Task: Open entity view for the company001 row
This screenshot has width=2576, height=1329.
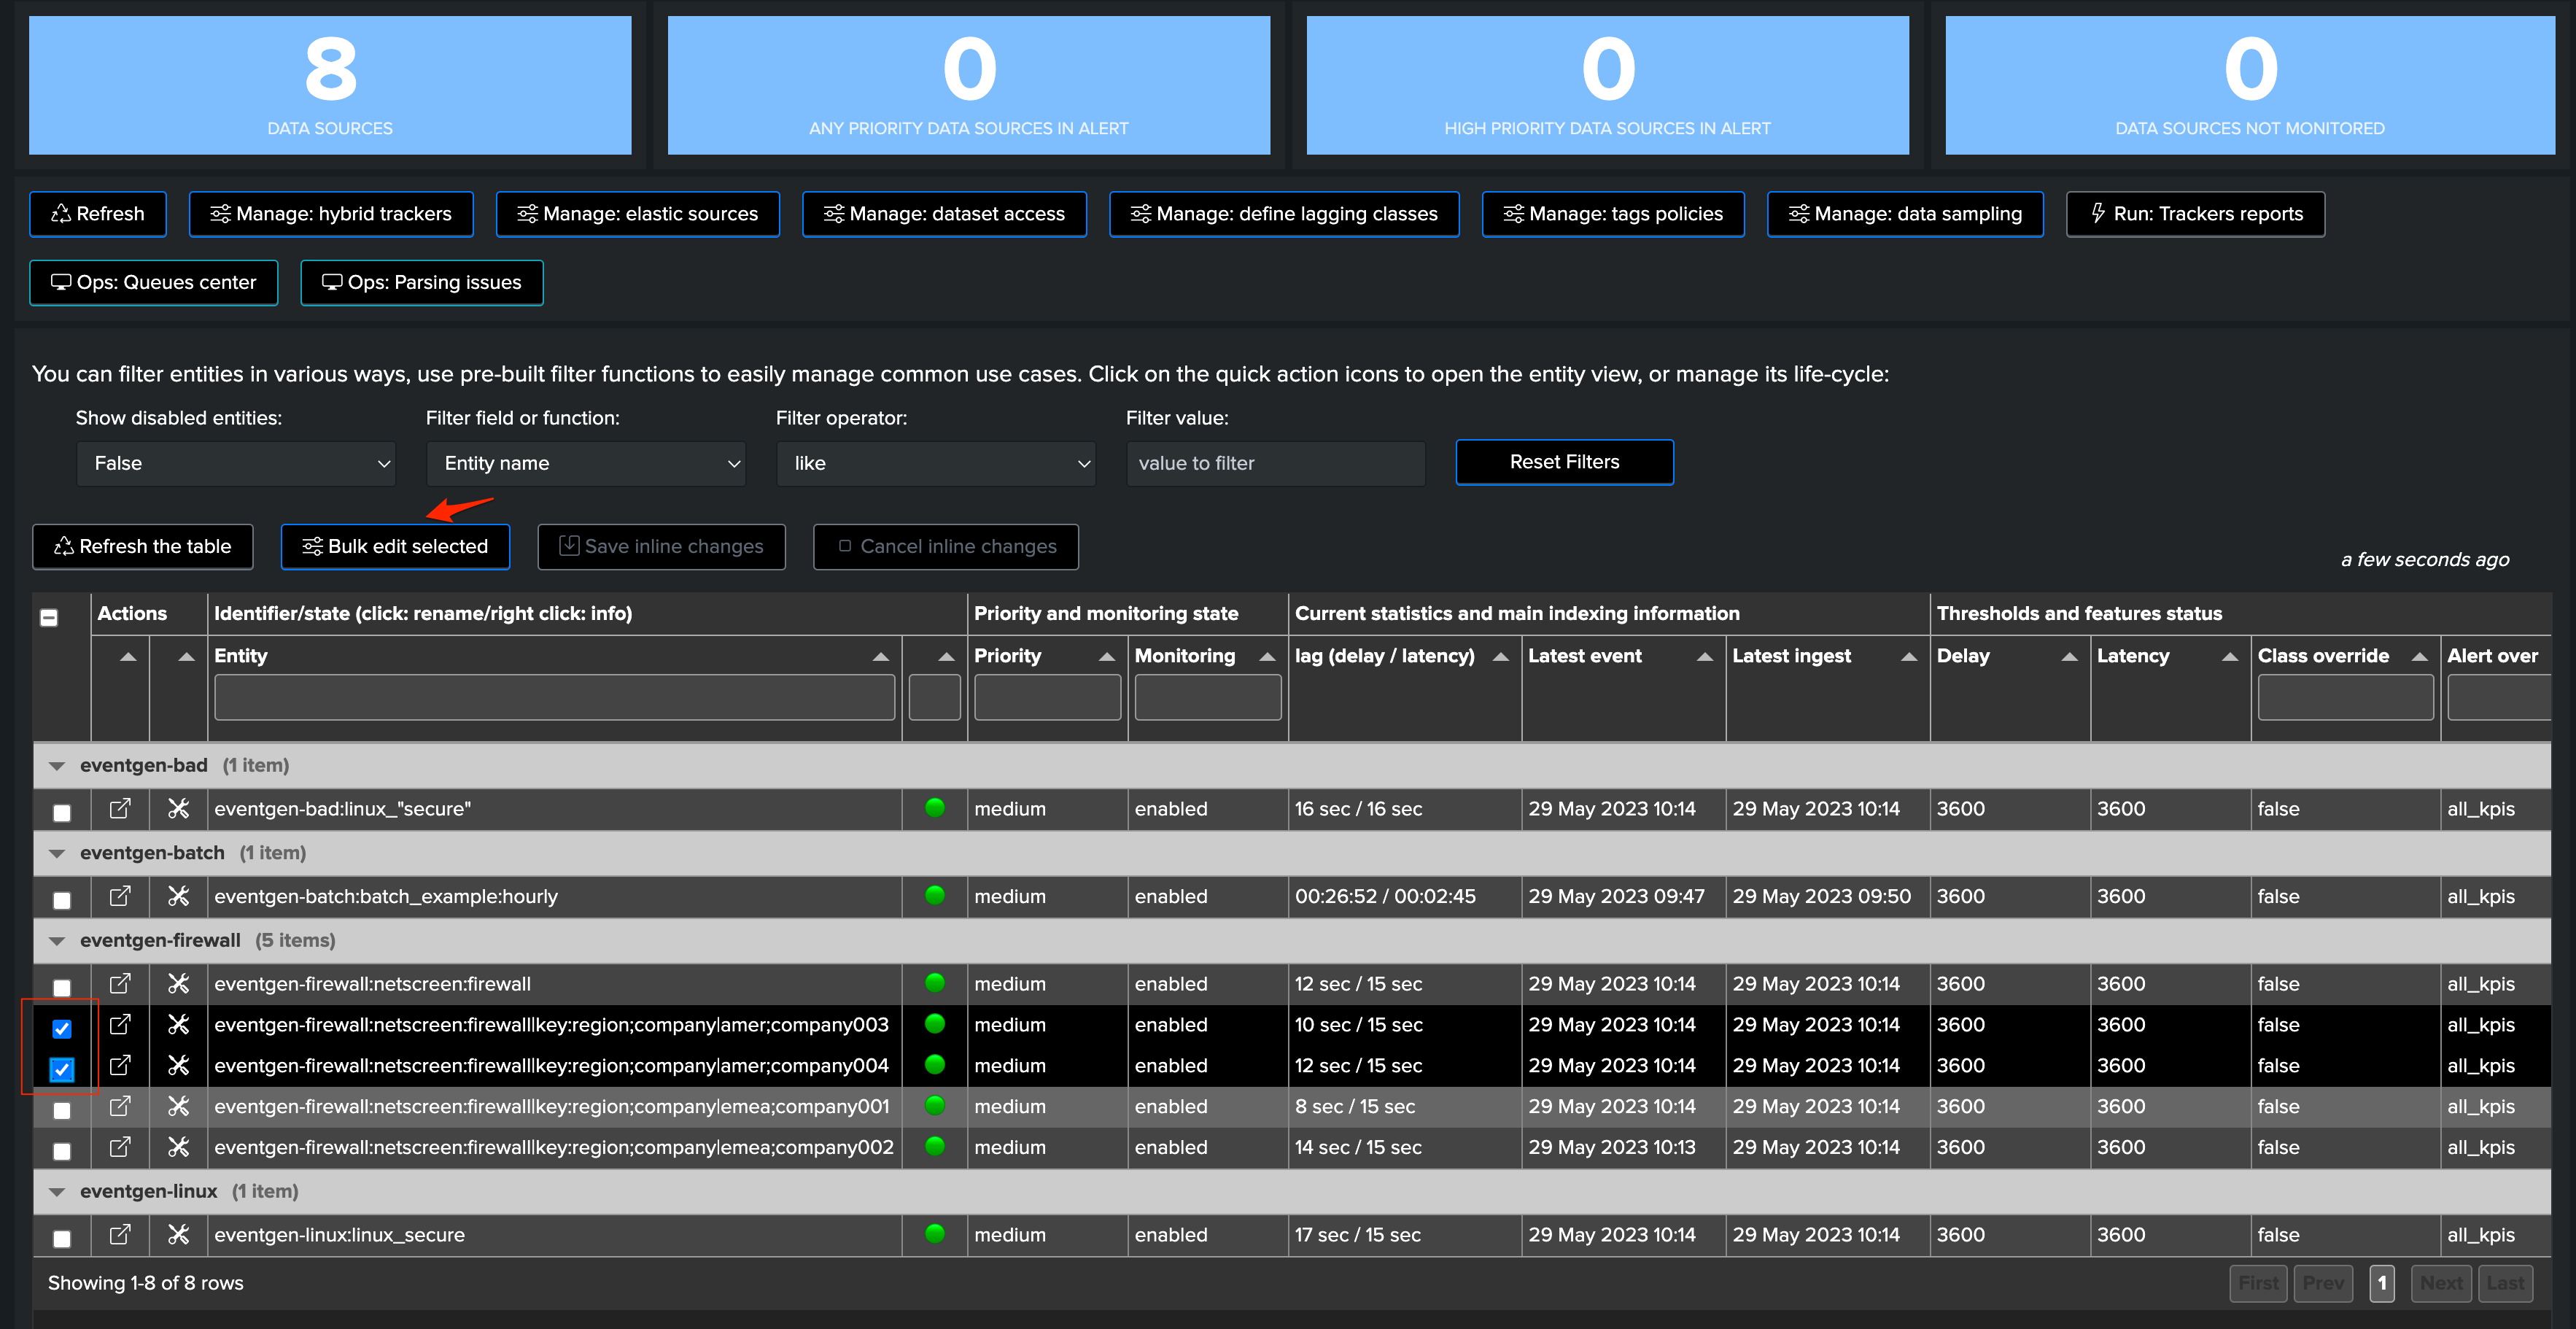Action: tap(120, 1107)
